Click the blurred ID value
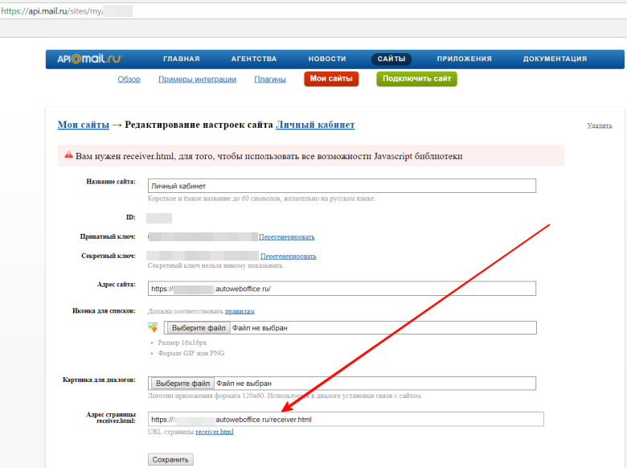 pos(159,218)
